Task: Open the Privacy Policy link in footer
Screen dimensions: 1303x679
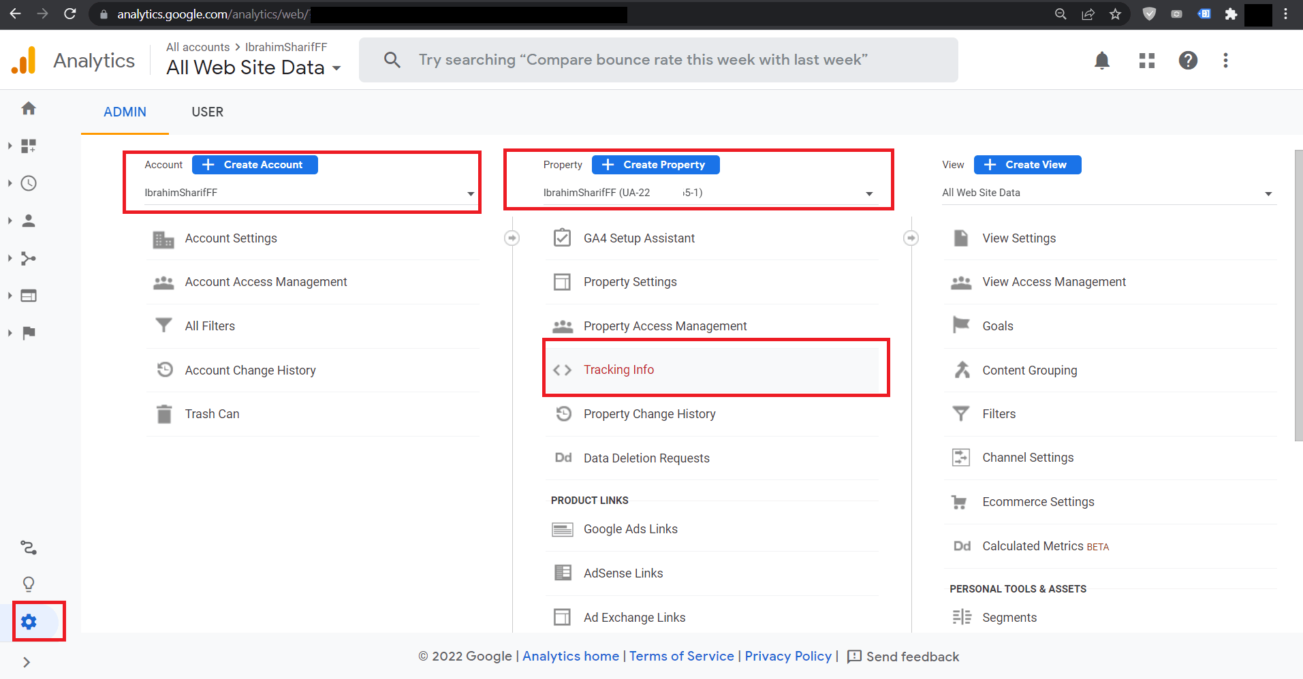Action: [787, 656]
